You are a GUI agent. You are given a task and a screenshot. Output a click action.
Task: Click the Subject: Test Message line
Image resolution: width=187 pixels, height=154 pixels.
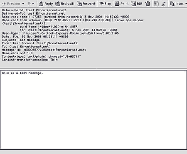pos(21,40)
